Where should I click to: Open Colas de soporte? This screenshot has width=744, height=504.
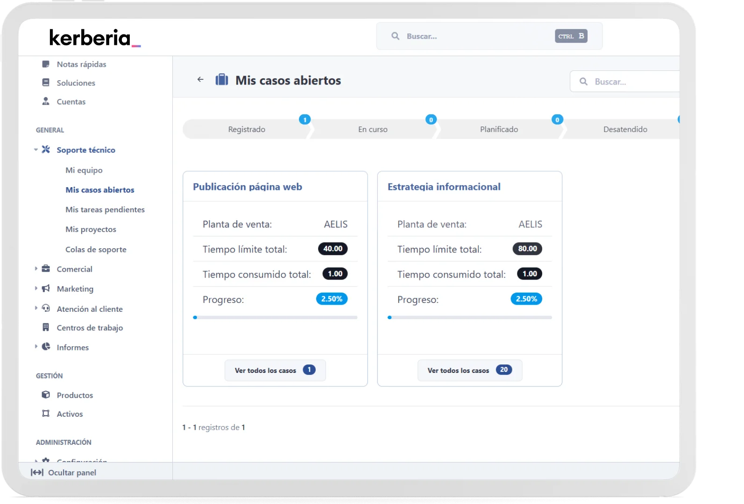[96, 249]
